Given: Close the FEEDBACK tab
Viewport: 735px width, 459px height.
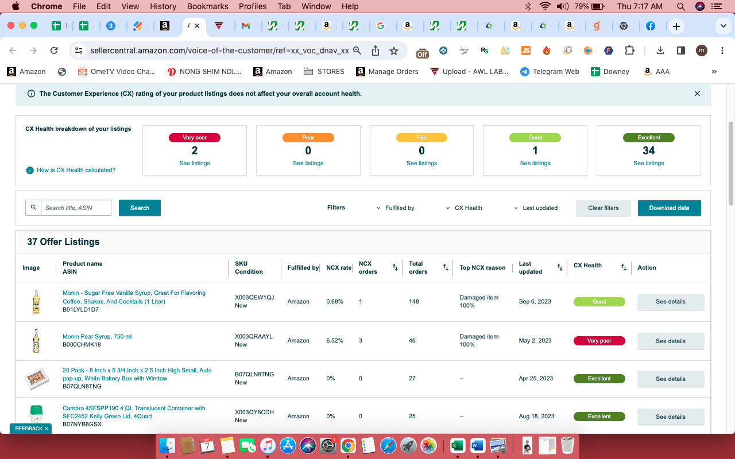Looking at the screenshot, I should tap(46, 429).
